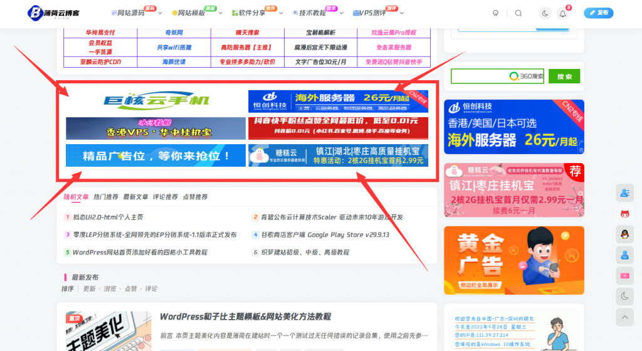Open the 技术教程 nav item
Viewport: 642px width, 351px height.
[309, 13]
